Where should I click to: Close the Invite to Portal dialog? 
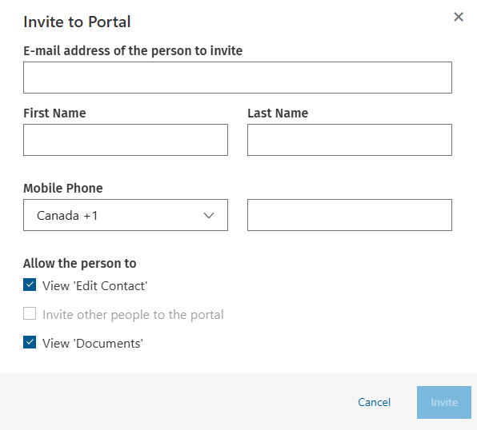459,17
